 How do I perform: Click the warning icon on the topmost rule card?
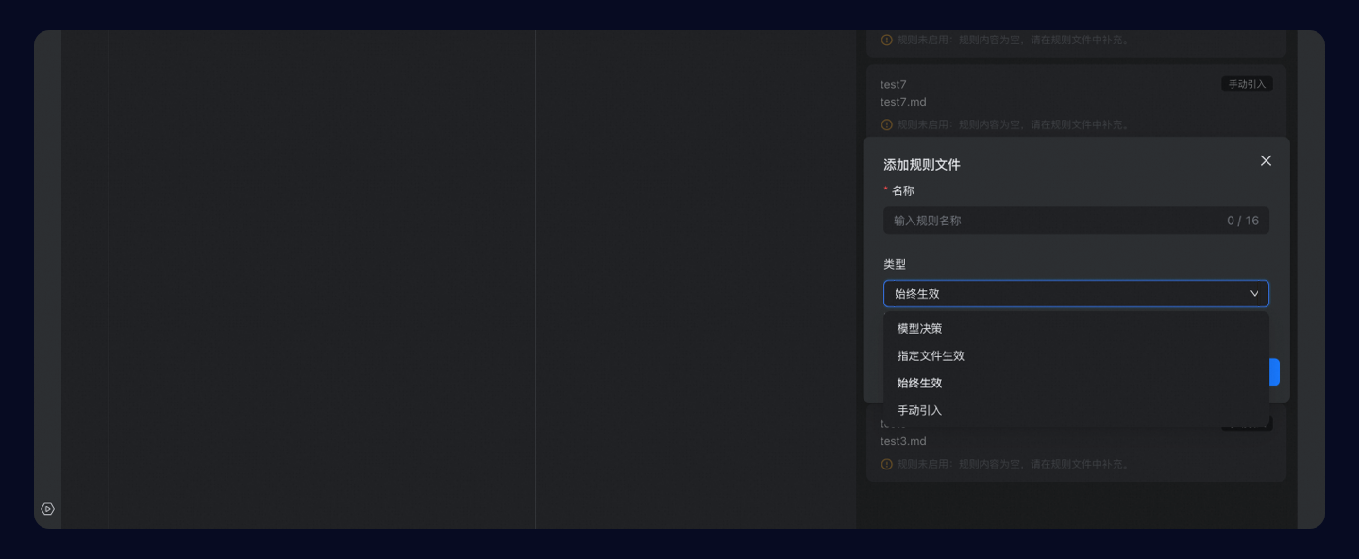[x=887, y=41]
